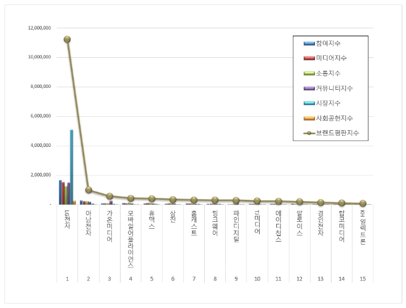Click the 12,000,000 y-axis value label
406x308 pixels.
pyautogui.click(x=39, y=28)
